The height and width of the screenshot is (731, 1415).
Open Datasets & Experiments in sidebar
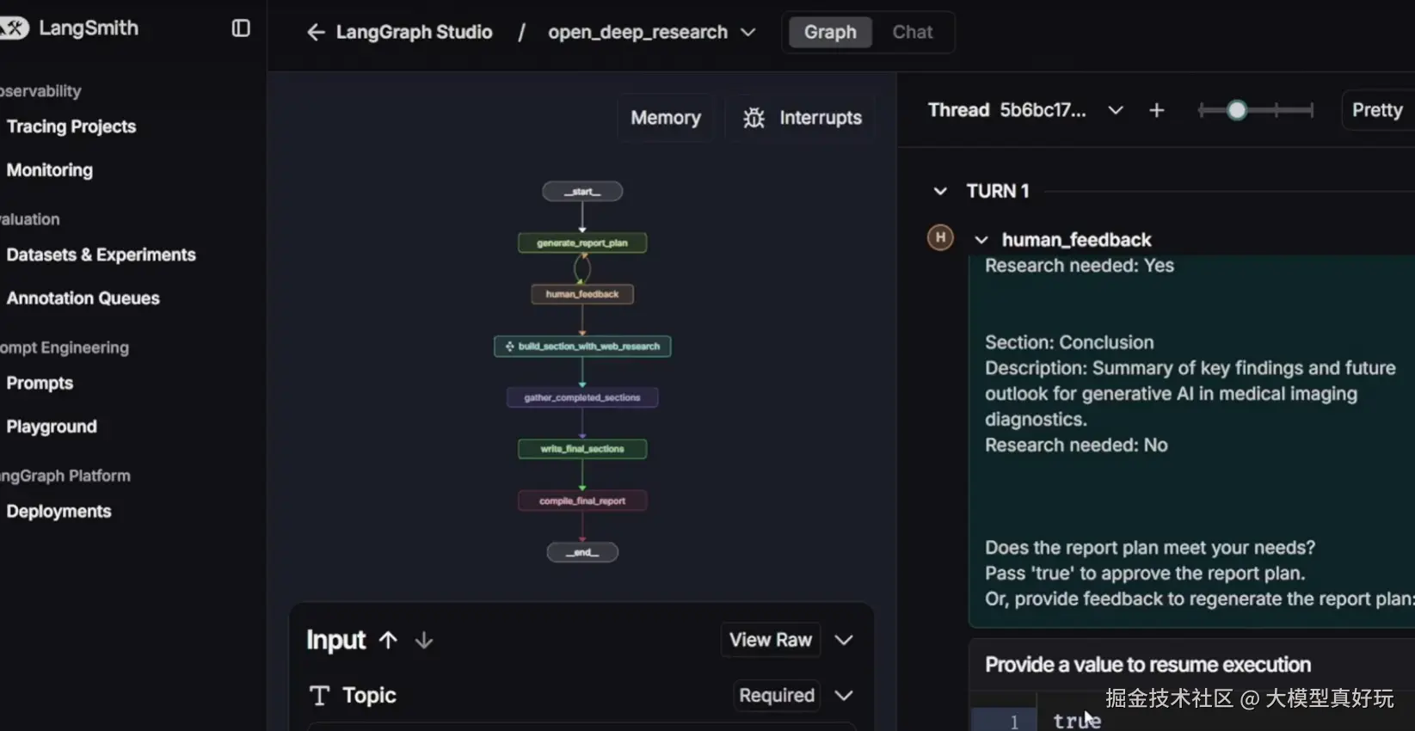101,255
